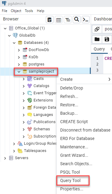Select the Query editor tab

coord(99,49)
